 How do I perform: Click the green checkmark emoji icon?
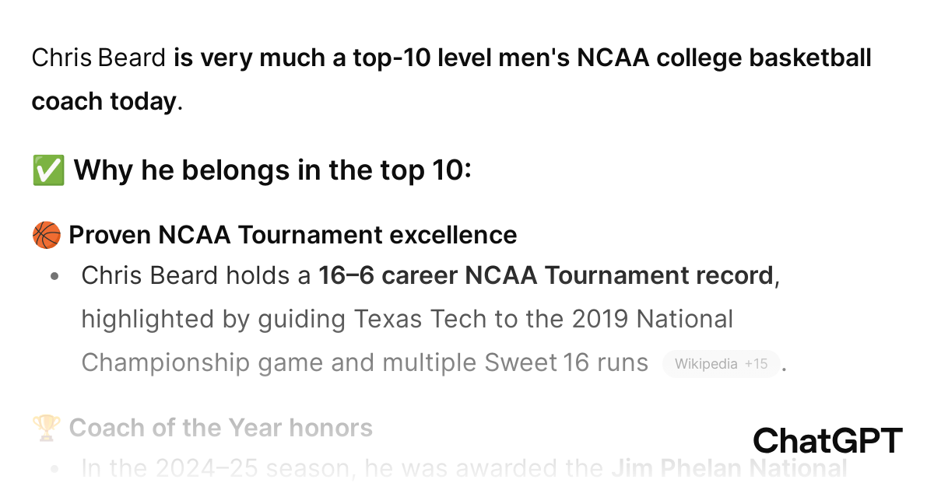pyautogui.click(x=48, y=170)
